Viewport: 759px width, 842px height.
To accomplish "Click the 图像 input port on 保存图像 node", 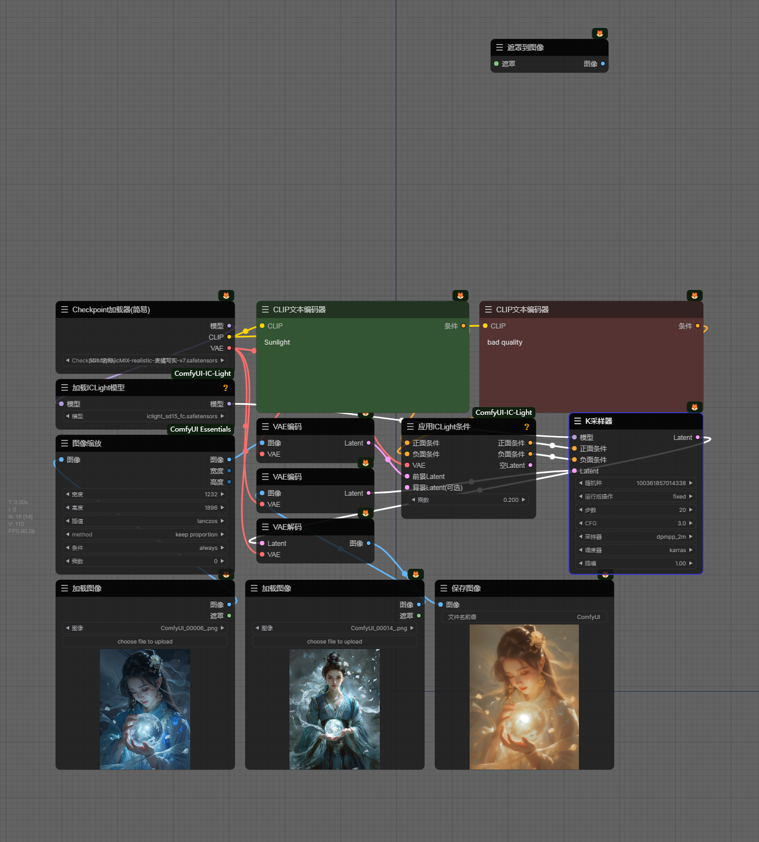I will pyautogui.click(x=441, y=604).
